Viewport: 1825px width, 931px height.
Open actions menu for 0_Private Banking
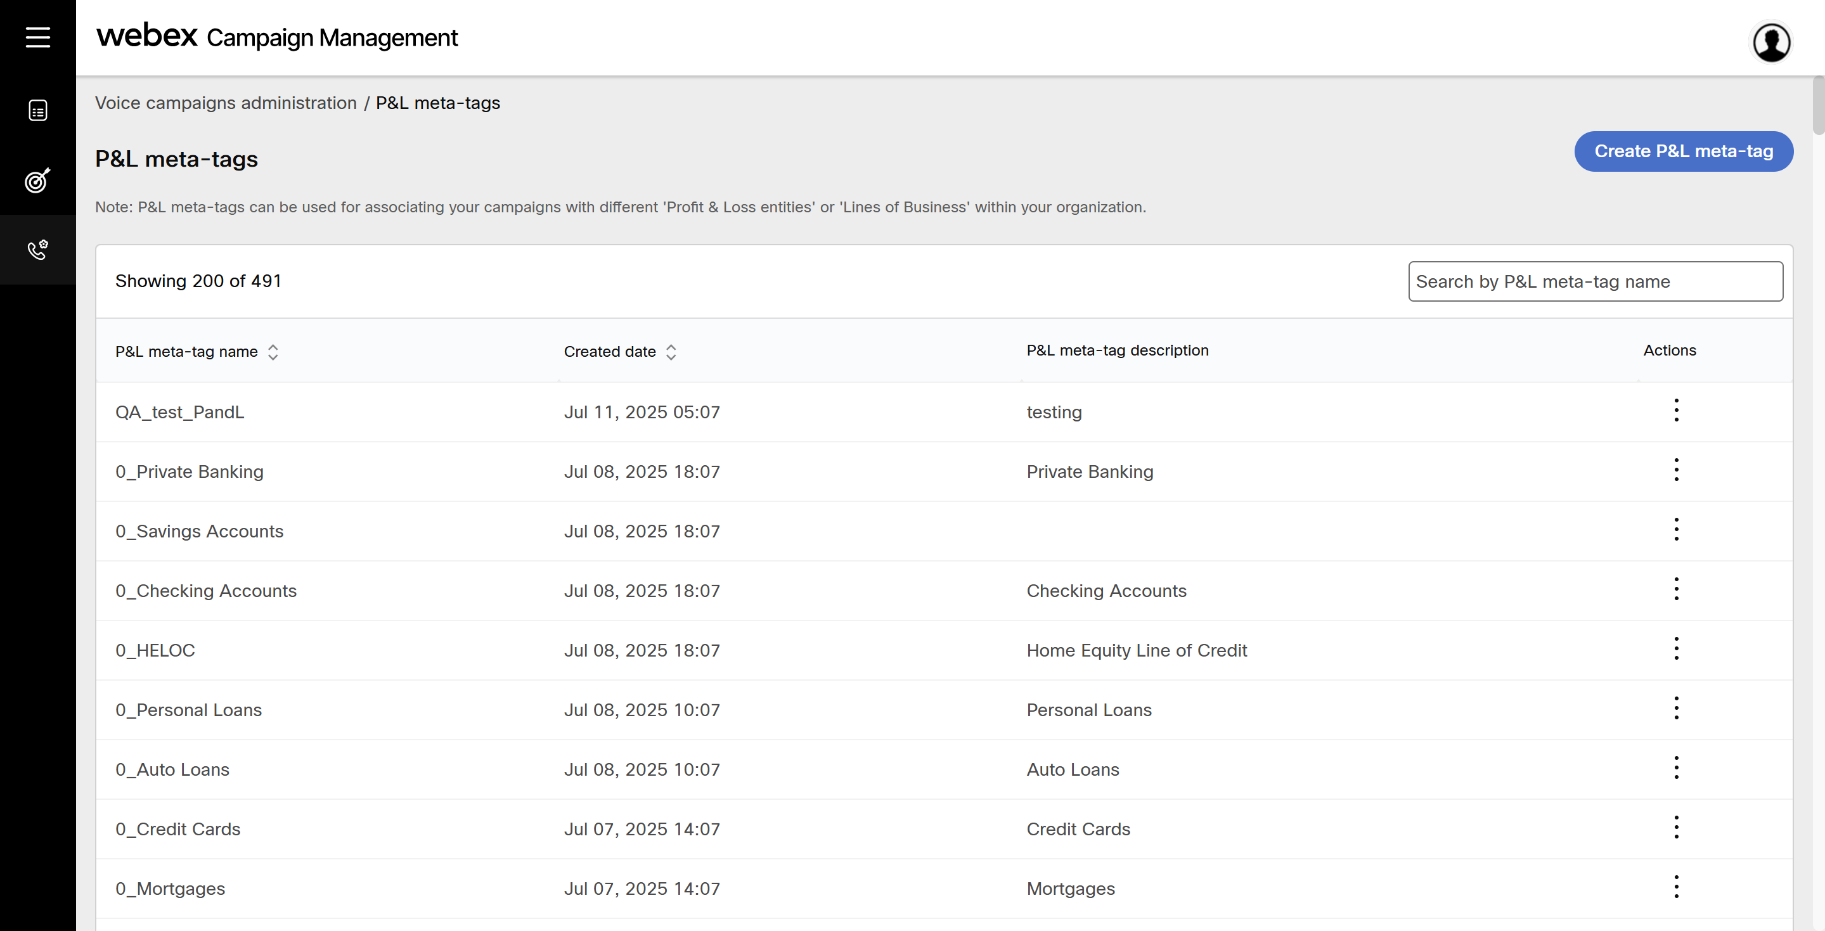tap(1676, 470)
